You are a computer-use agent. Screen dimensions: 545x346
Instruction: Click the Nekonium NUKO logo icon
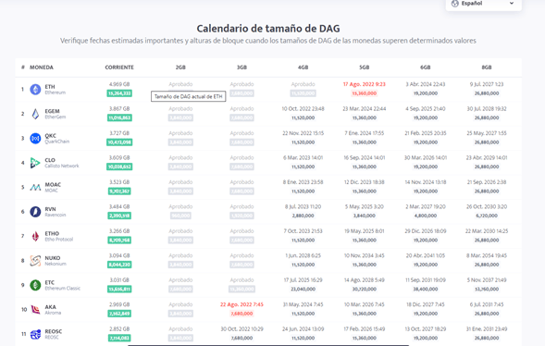pyautogui.click(x=35, y=261)
